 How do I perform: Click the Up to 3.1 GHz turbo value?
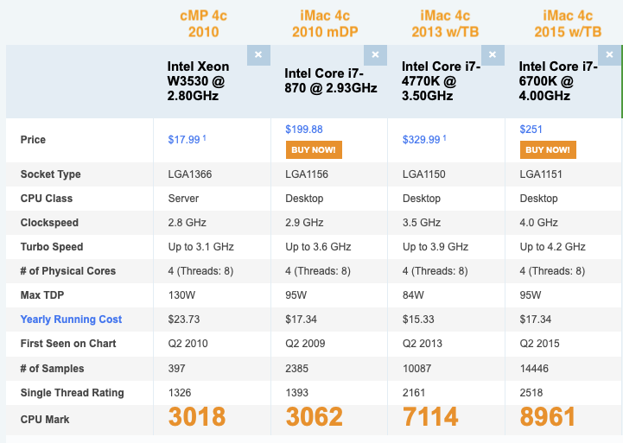pyautogui.click(x=201, y=247)
